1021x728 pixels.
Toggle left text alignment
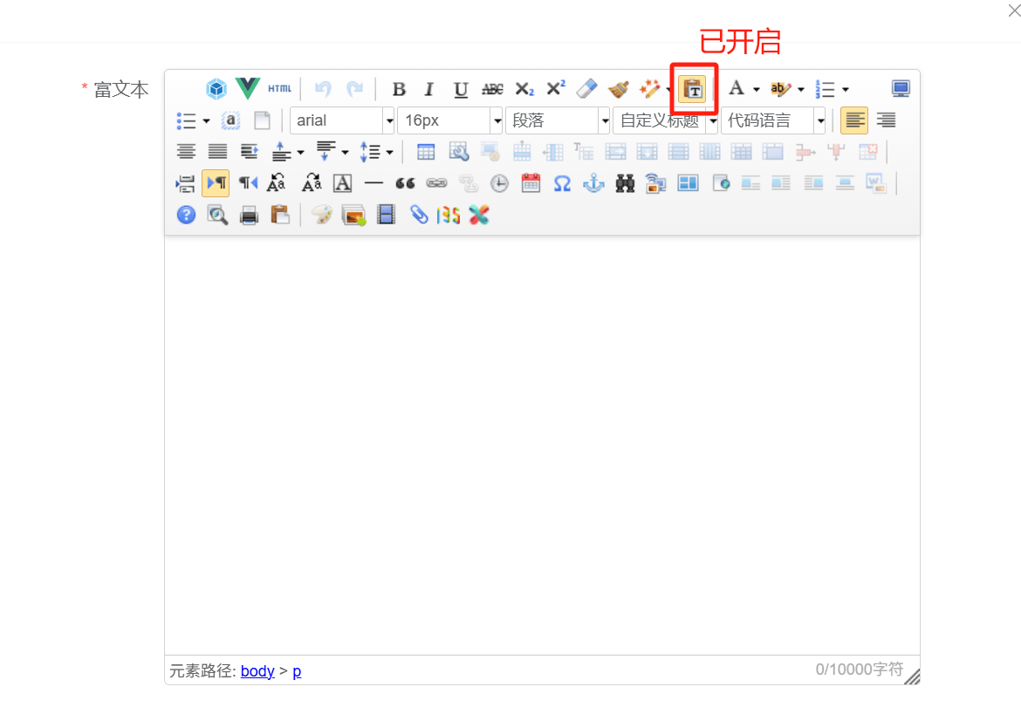click(854, 120)
